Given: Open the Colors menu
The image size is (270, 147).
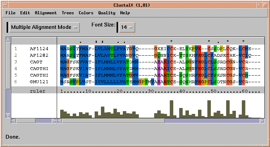Looking at the screenshot, I should (86, 13).
